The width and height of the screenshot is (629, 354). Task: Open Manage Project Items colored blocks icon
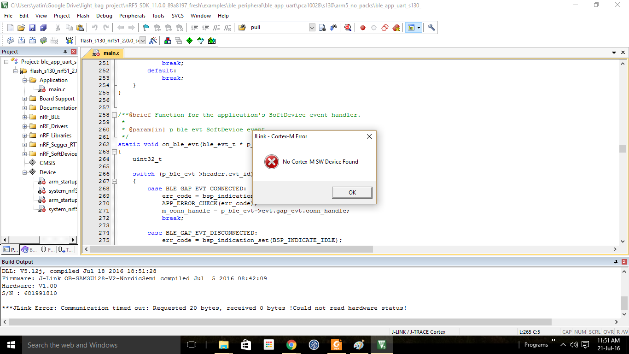coord(168,41)
